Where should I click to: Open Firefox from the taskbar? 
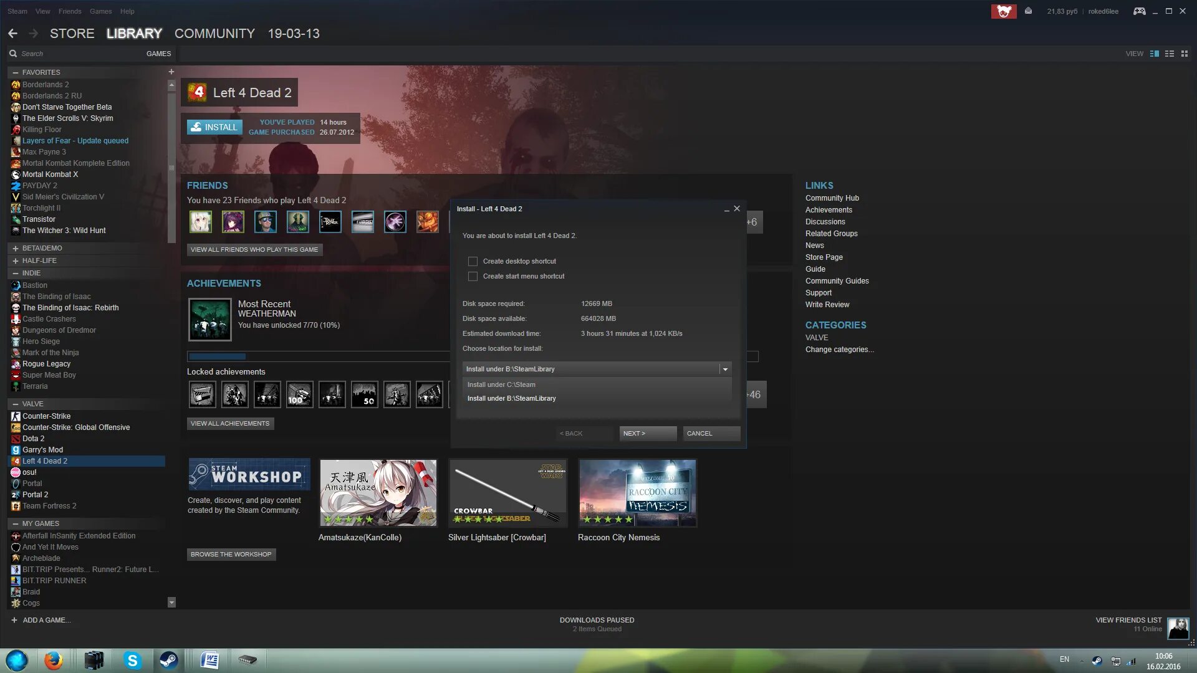tap(54, 661)
